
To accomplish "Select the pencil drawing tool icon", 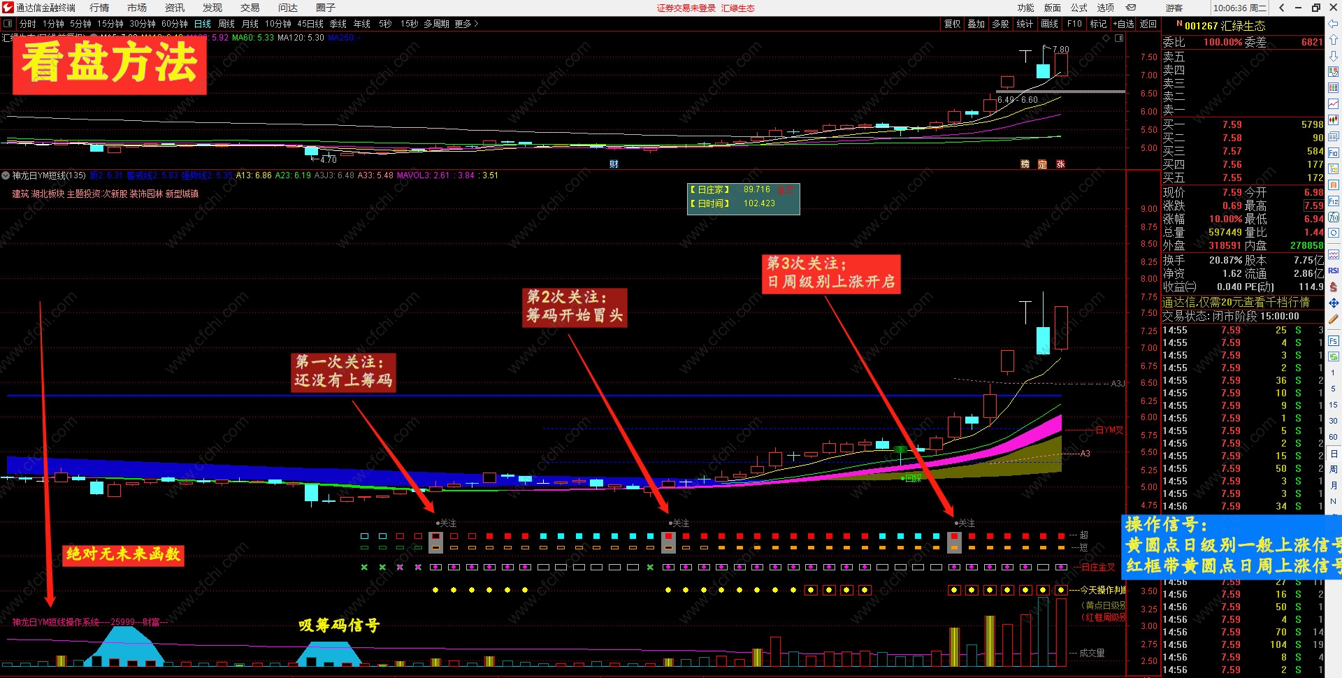I will [1334, 319].
